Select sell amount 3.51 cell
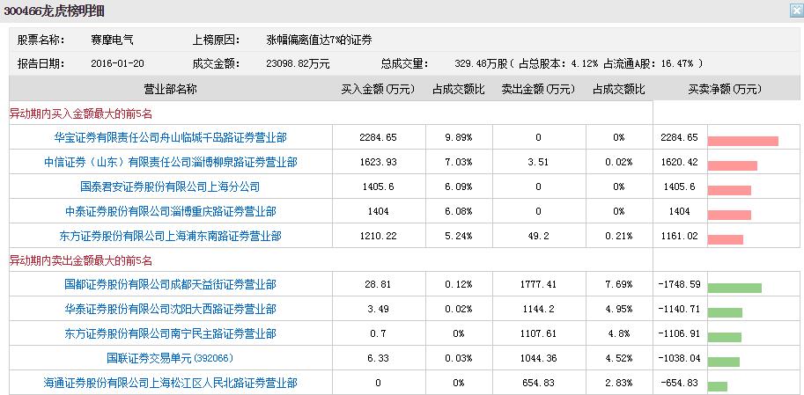The image size is (804, 395). coord(538,162)
